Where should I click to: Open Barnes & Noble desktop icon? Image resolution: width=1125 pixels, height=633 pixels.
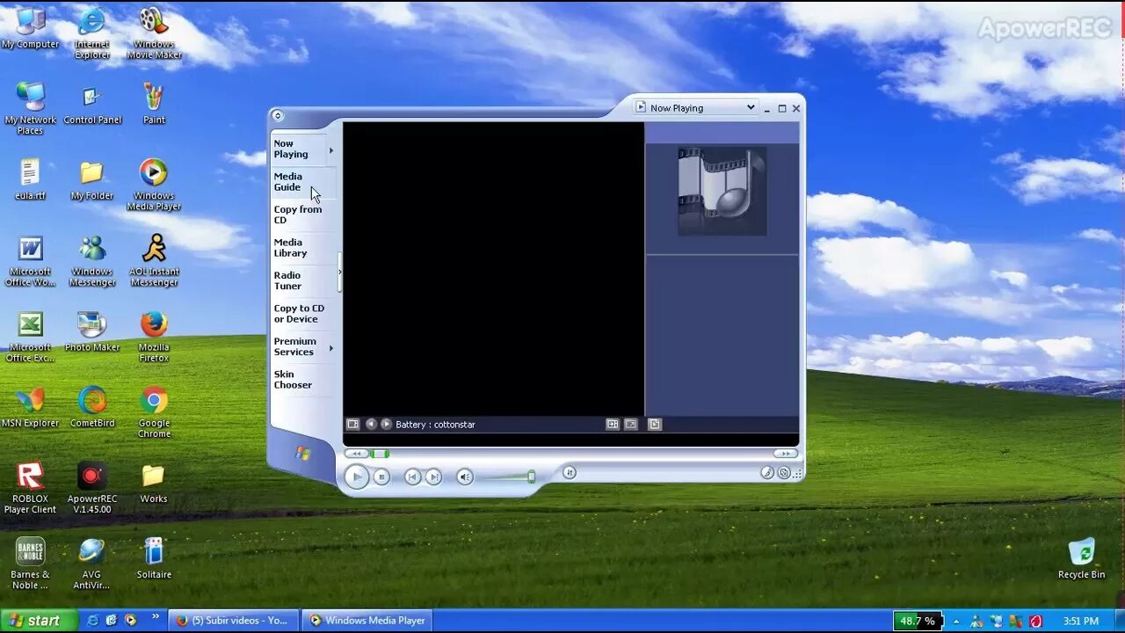pyautogui.click(x=31, y=564)
